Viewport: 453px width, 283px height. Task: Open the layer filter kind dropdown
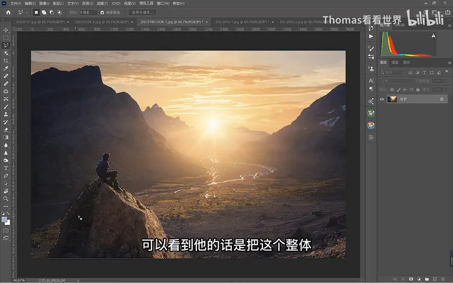point(392,73)
